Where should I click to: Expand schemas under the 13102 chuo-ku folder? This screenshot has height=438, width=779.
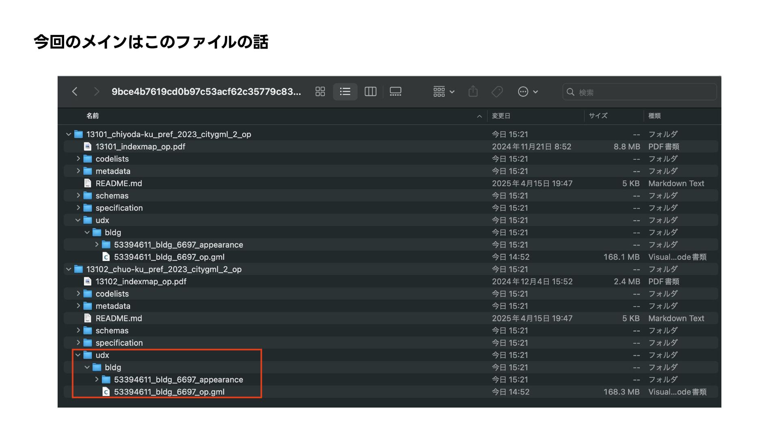point(78,331)
